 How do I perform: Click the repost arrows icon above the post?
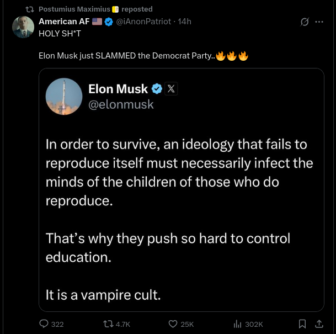[x=30, y=9]
